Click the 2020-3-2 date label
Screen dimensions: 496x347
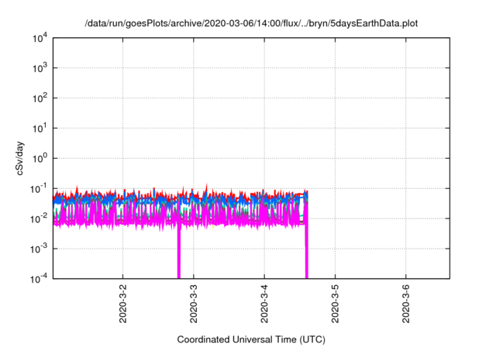click(x=122, y=304)
